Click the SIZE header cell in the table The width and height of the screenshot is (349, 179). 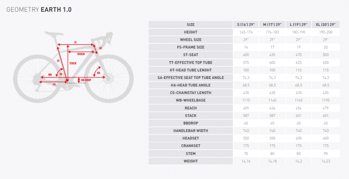[x=191, y=25]
